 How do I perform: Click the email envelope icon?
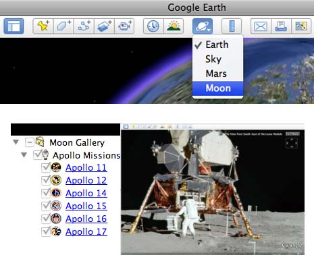click(x=261, y=26)
